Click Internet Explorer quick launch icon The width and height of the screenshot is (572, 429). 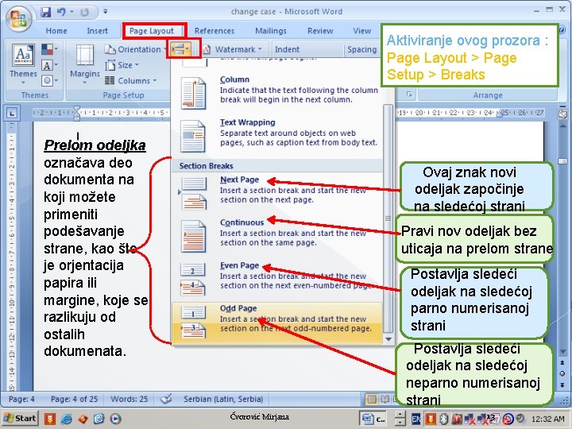pos(67,419)
